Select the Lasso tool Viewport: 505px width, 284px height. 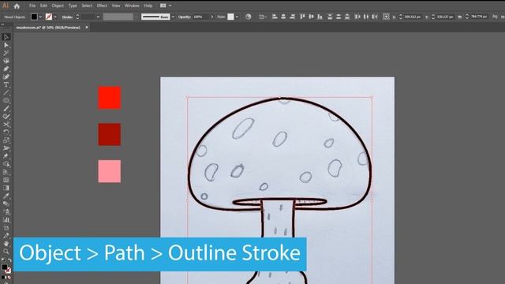tap(6, 61)
